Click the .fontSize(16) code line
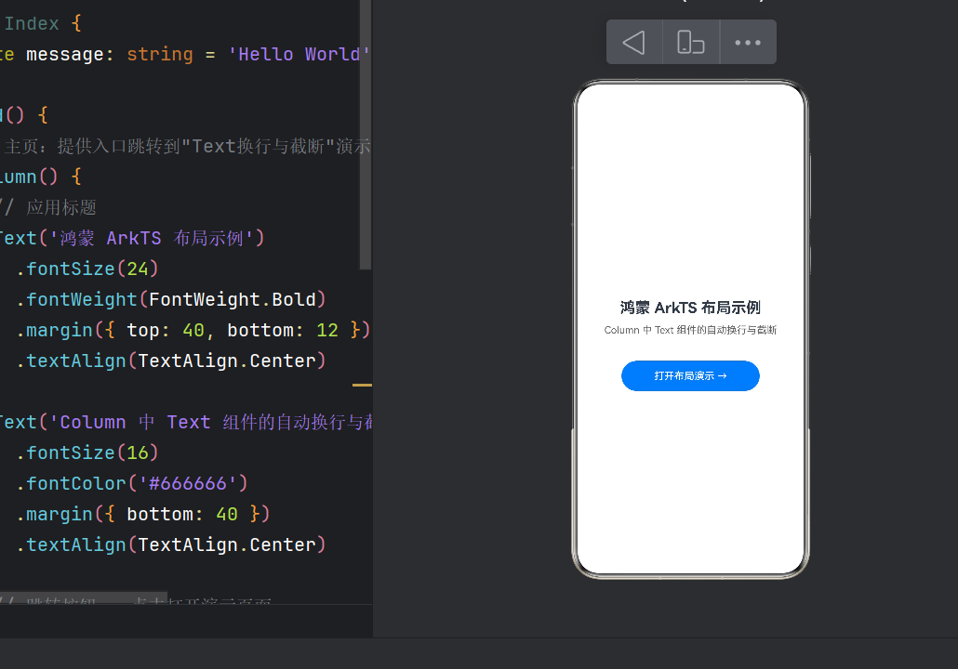The height and width of the screenshot is (669, 958). pos(87,453)
